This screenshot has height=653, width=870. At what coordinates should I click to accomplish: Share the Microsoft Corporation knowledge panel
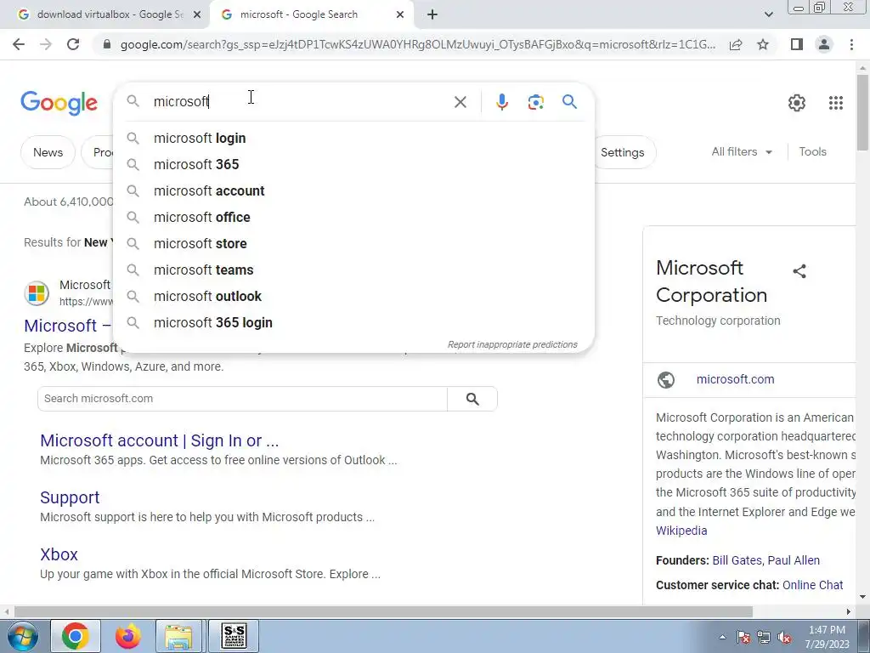[x=799, y=271]
